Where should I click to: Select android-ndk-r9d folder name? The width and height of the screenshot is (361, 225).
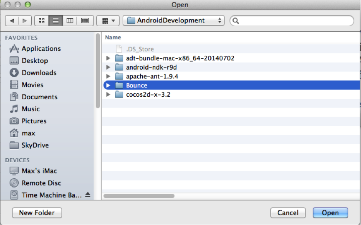click(151, 67)
